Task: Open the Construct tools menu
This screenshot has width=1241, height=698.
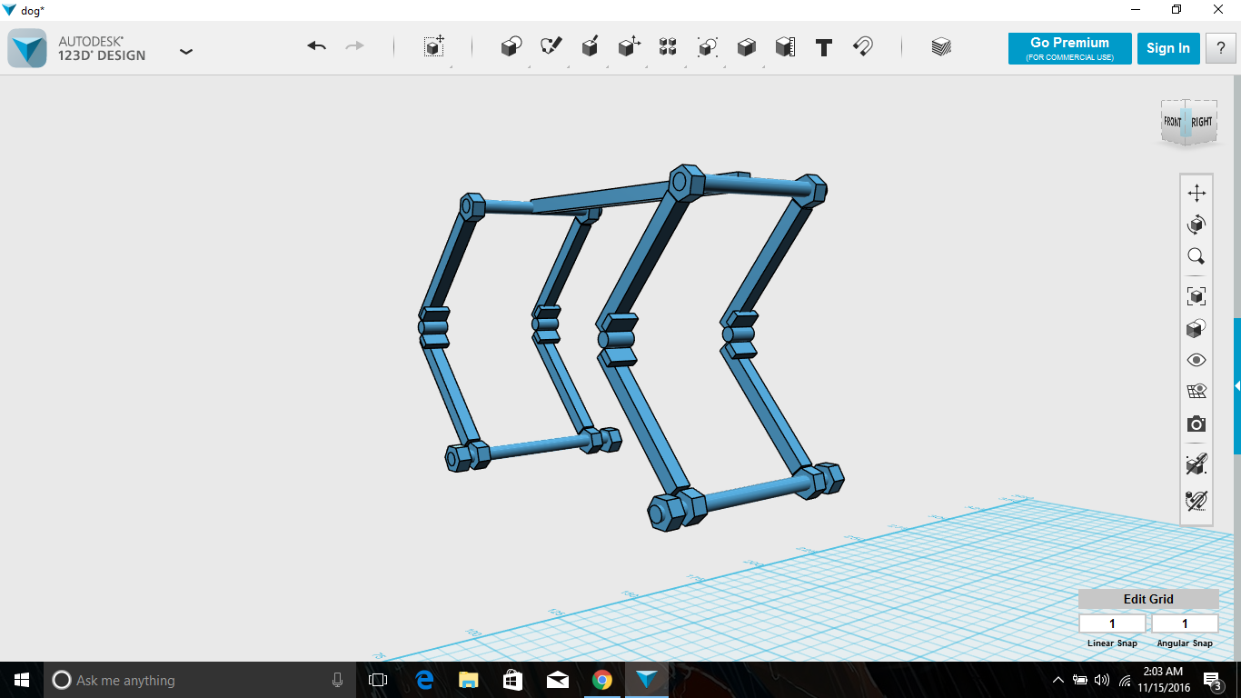Action: click(590, 47)
